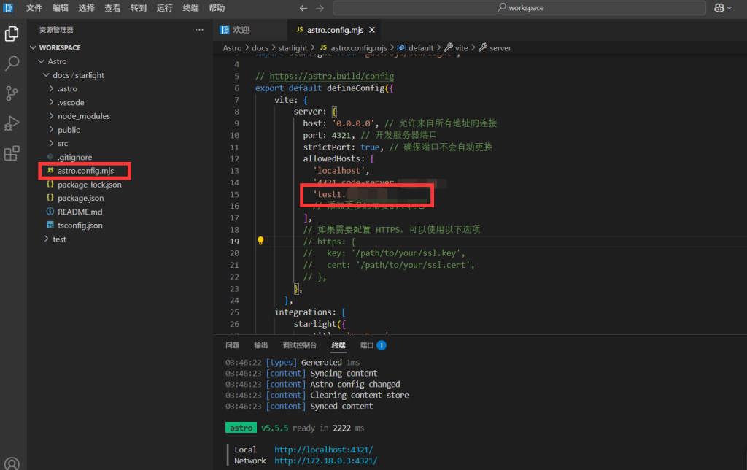
Task: Open the Source Control view
Action: [x=11, y=93]
